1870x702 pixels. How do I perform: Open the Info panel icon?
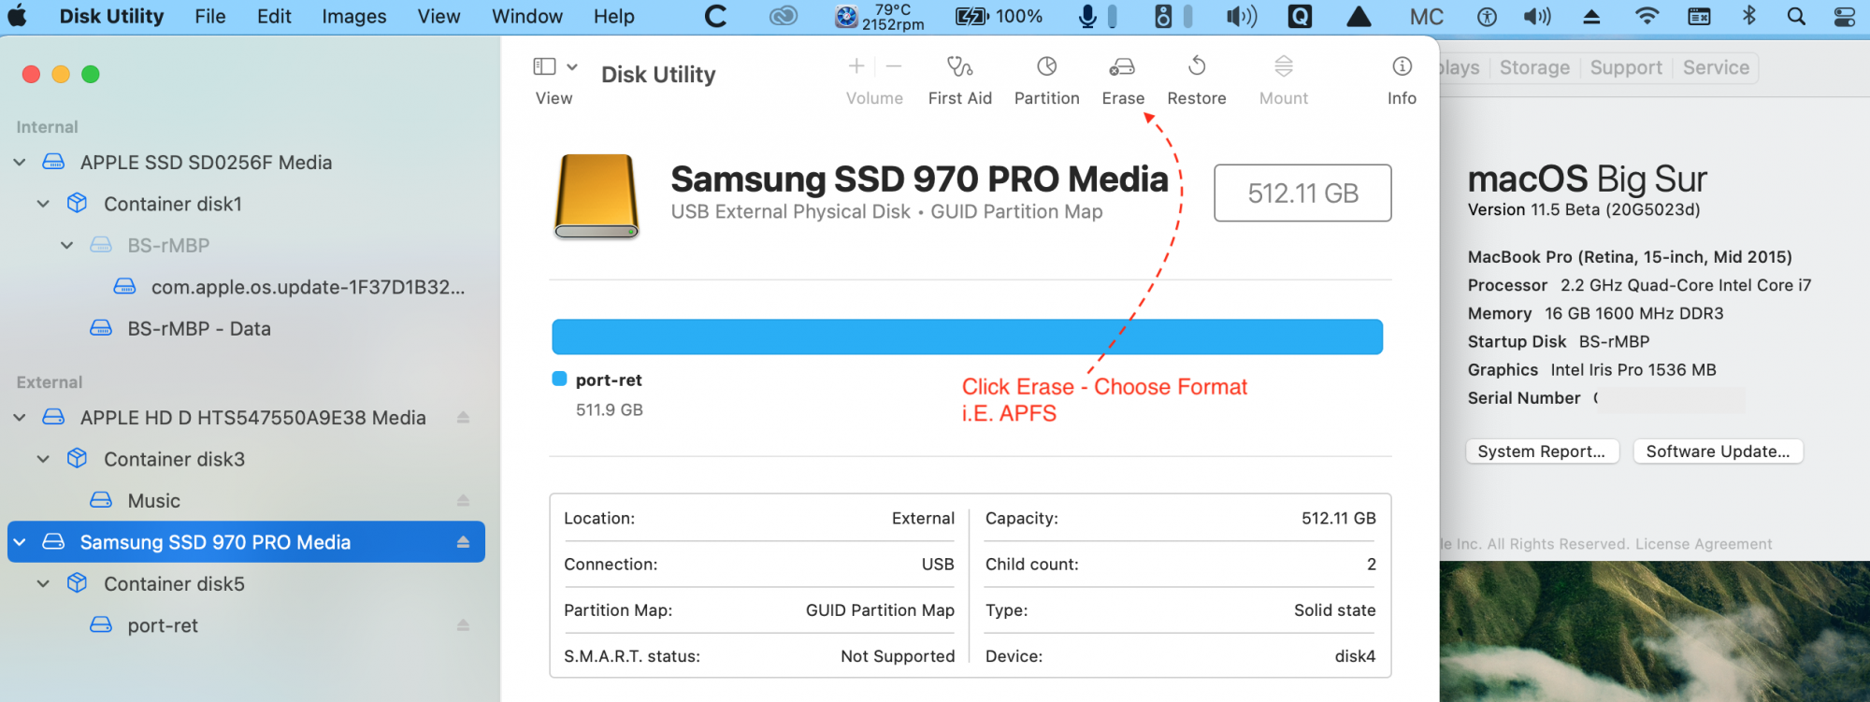1402,66
